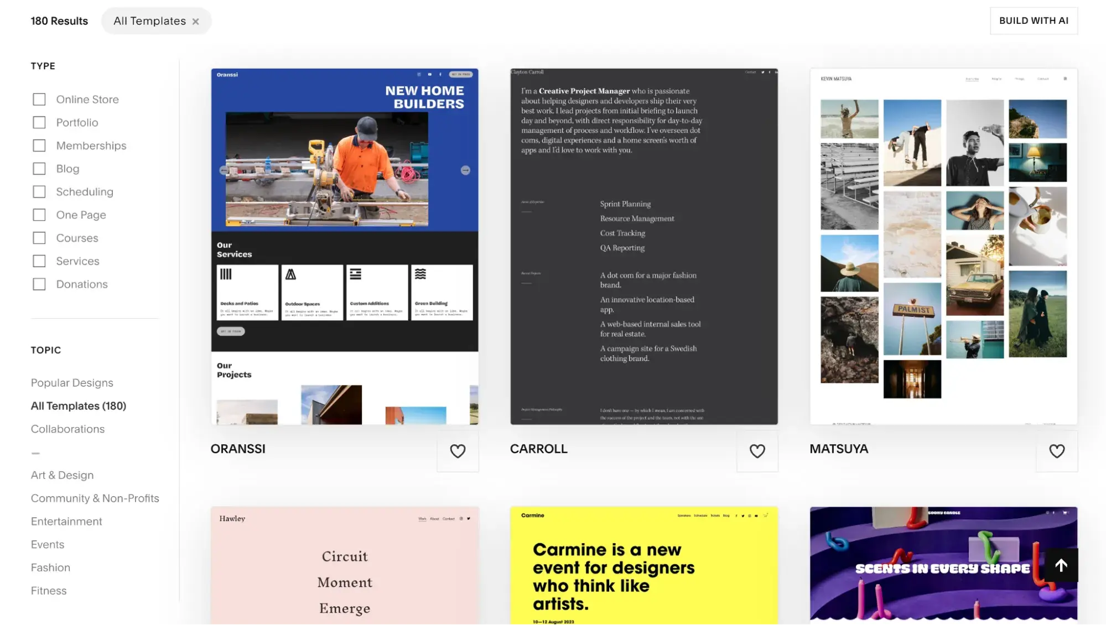Click the BUILD WITH AI button

coord(1034,20)
